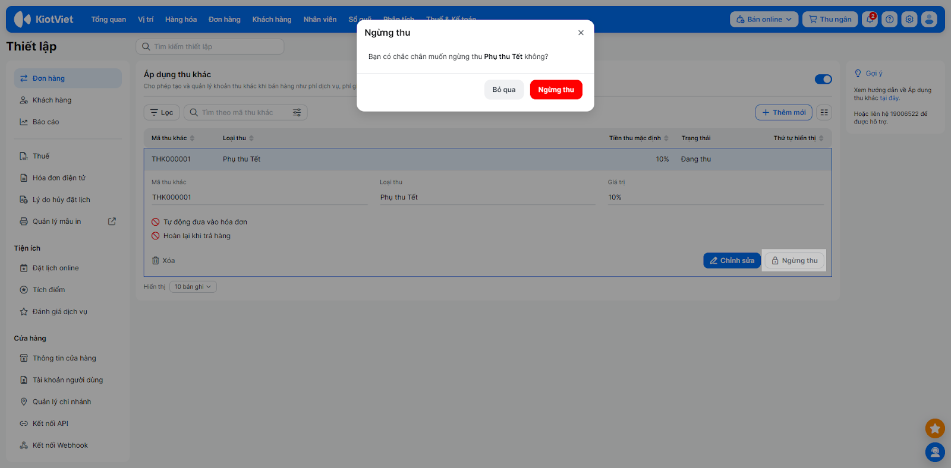Open Tích điểm settings
Image resolution: width=951 pixels, height=468 pixels.
[68, 290]
